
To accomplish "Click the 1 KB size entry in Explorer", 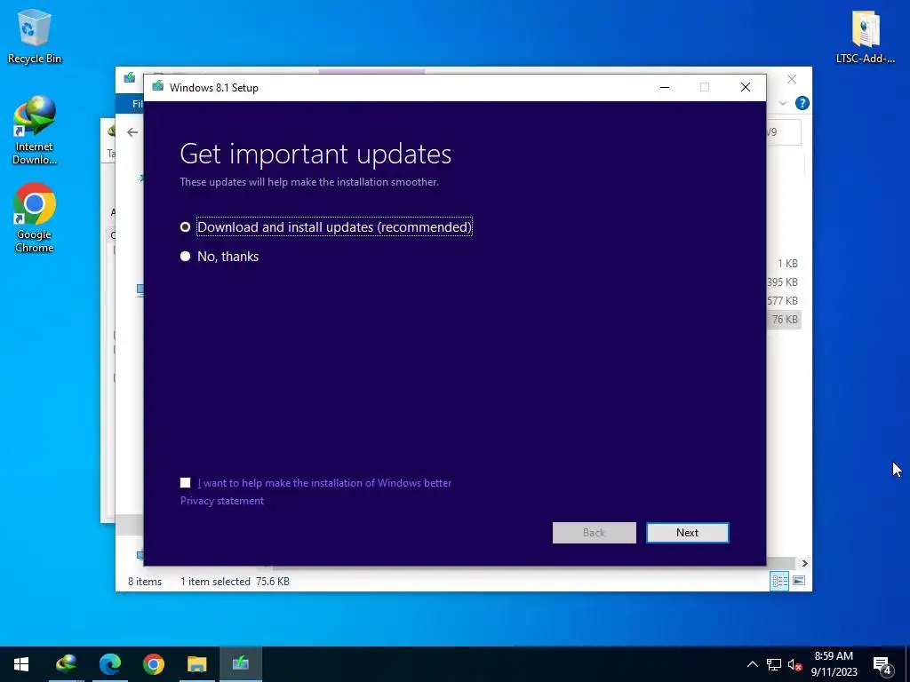I will (787, 263).
